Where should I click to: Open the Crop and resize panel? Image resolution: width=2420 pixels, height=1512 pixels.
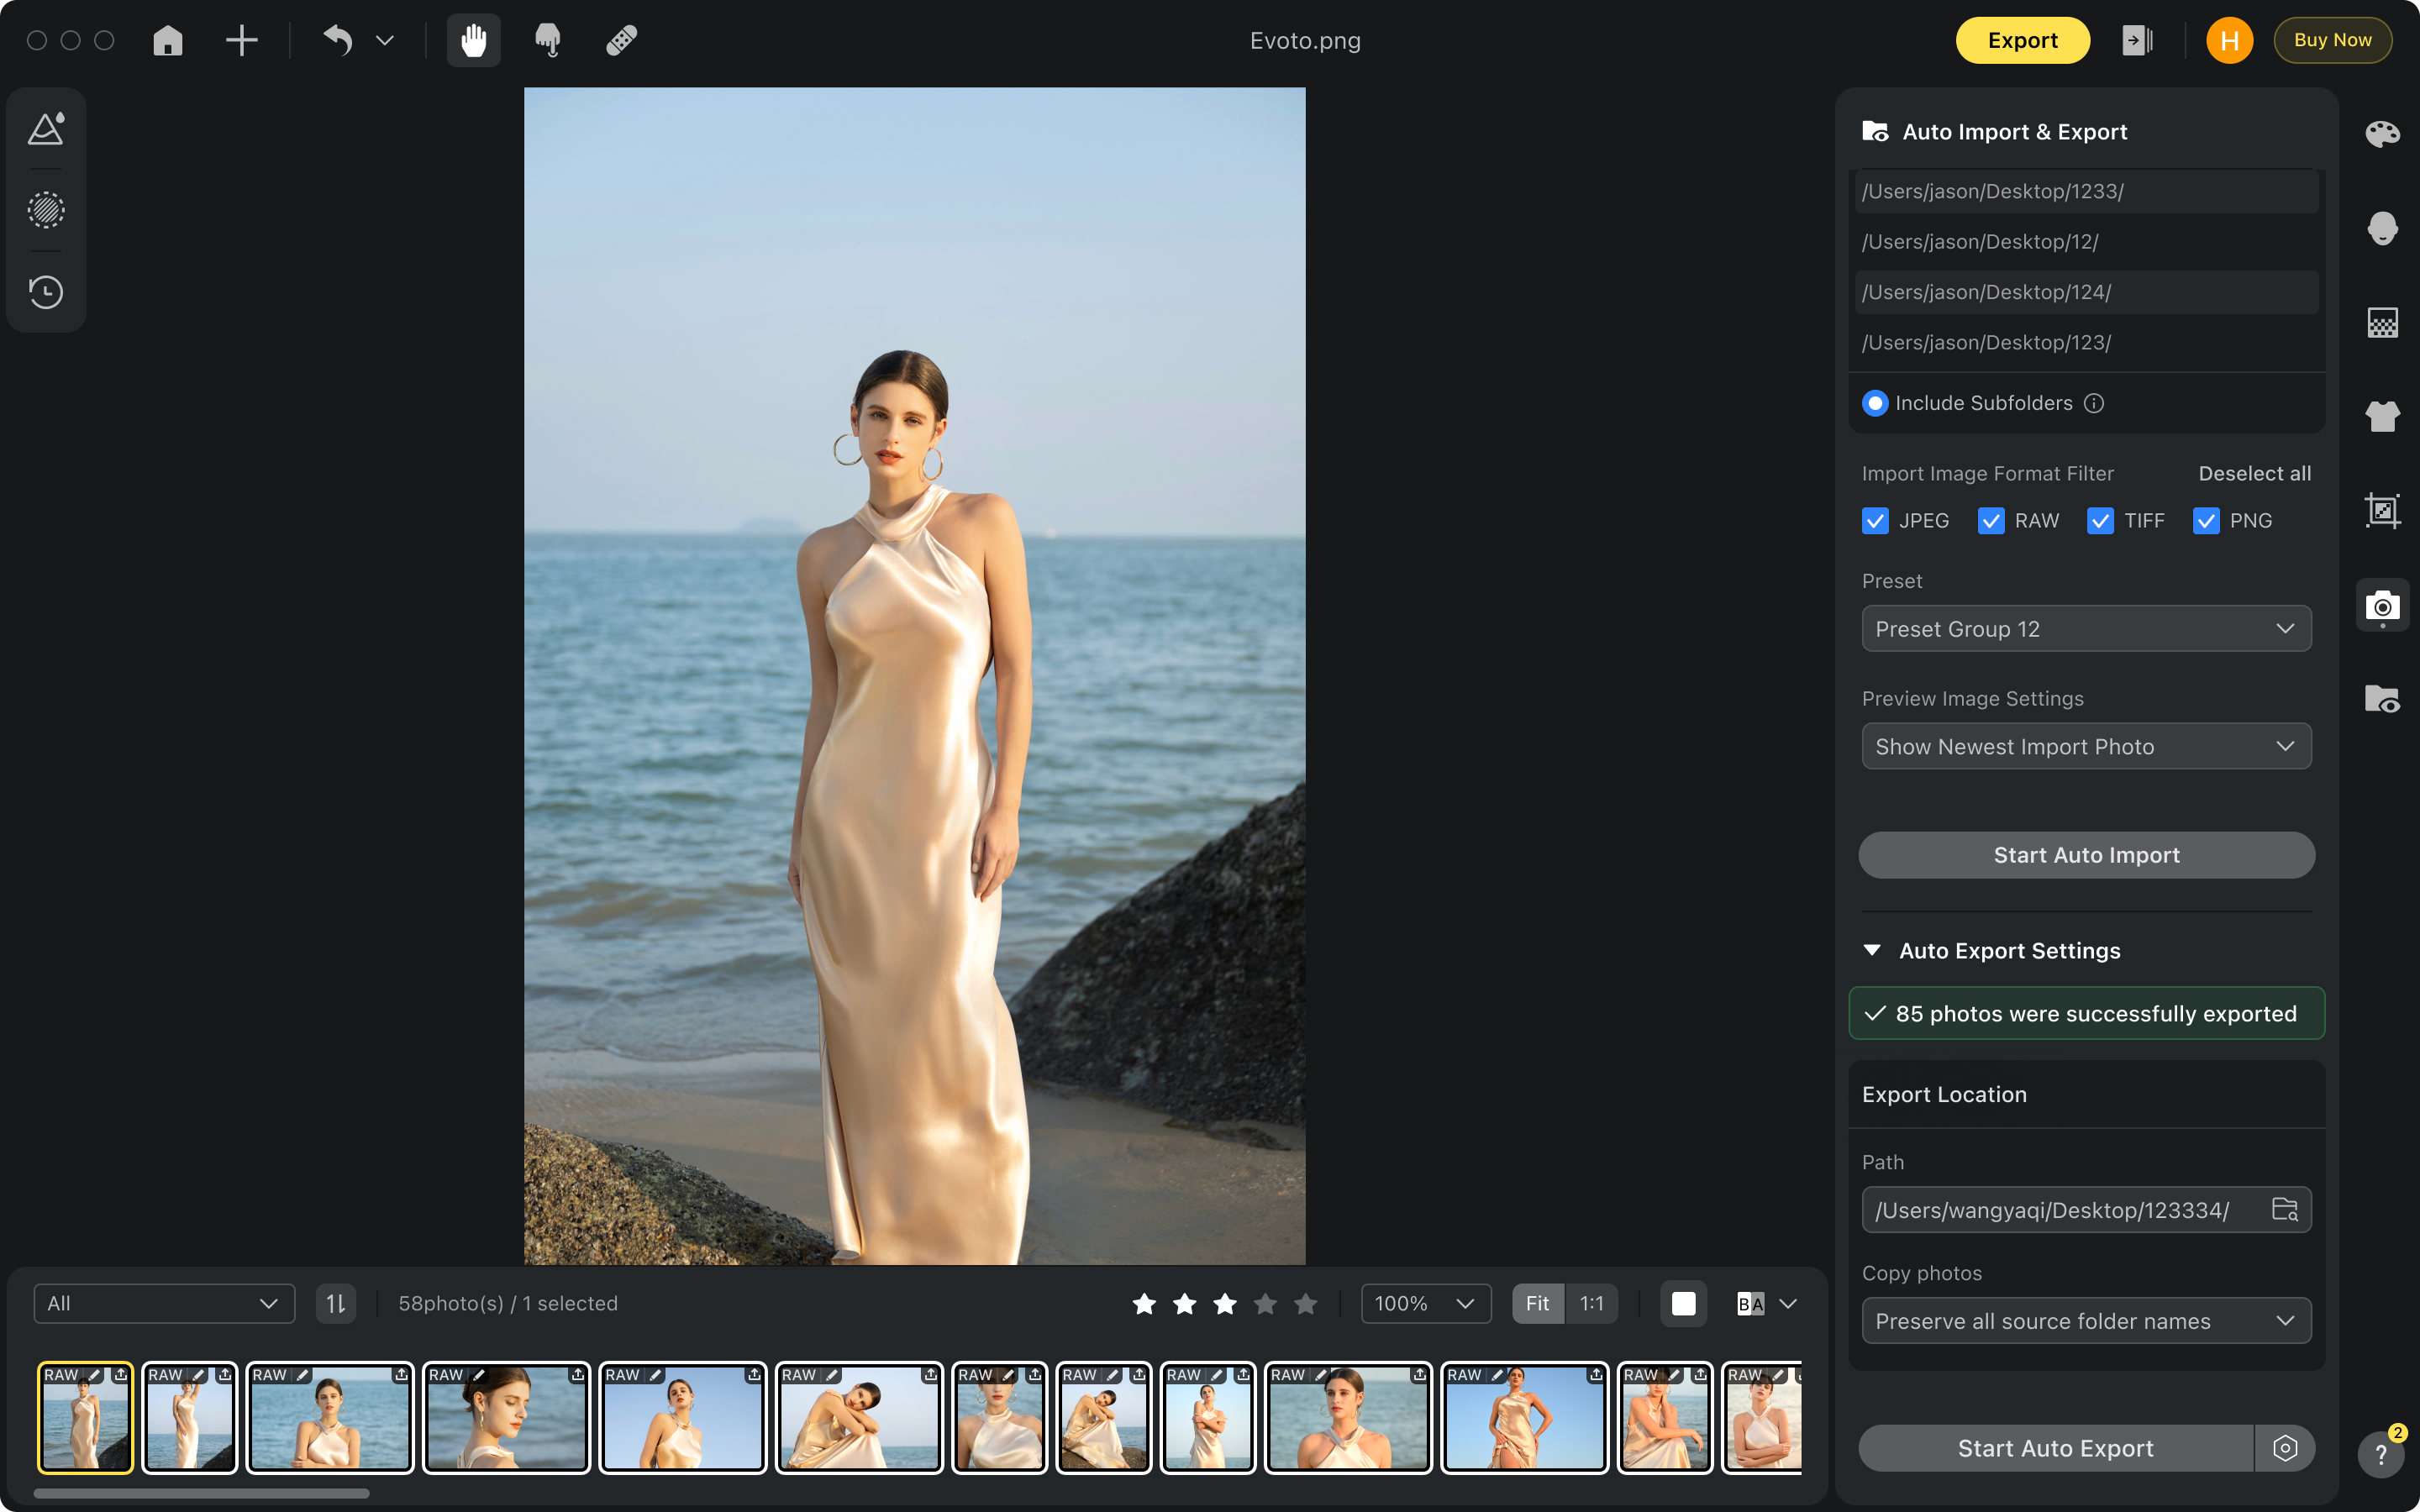tap(2383, 510)
